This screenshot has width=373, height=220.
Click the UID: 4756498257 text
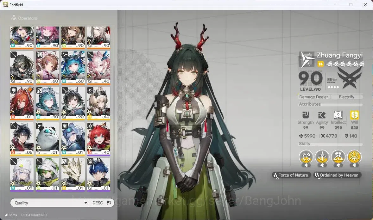coord(34,215)
